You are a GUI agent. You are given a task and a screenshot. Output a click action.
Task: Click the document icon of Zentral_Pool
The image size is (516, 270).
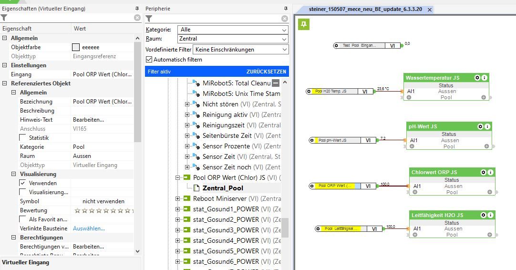(x=196, y=188)
